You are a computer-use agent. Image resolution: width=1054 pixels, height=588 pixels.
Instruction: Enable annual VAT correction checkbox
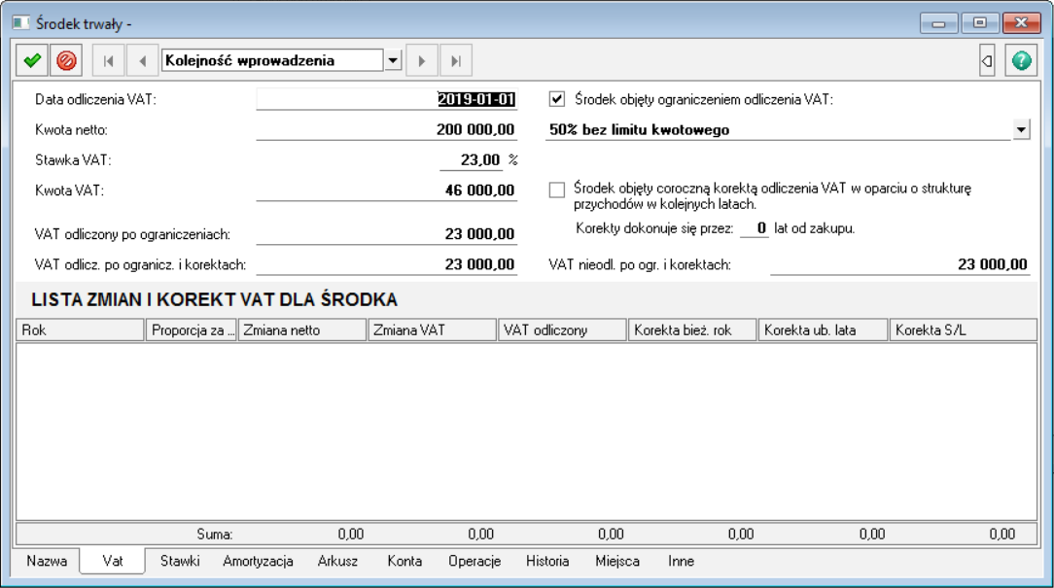pos(557,190)
